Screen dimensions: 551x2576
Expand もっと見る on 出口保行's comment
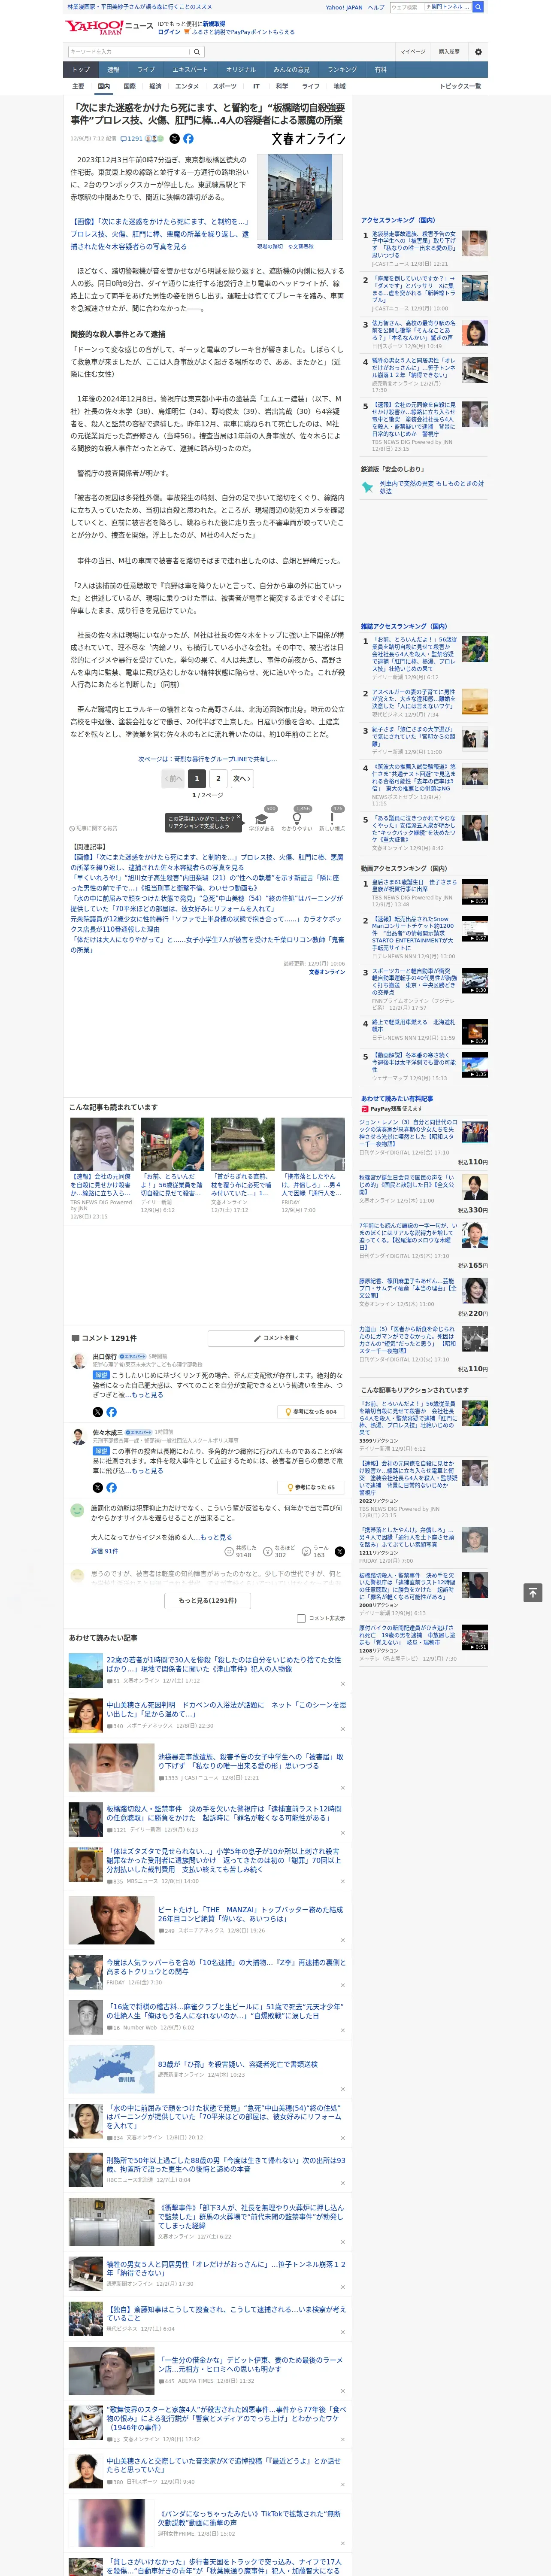147,1395
